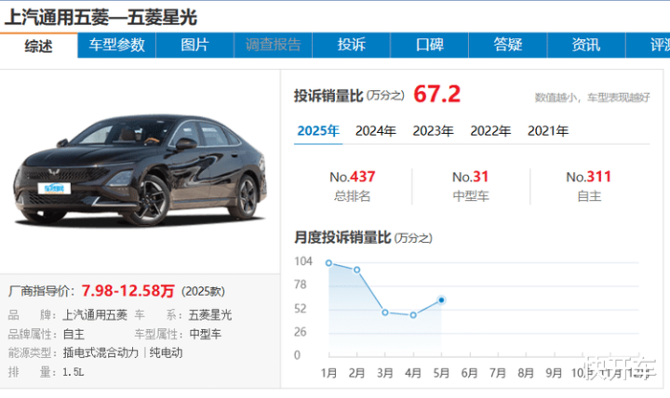Select the 2023年 year tab

coord(433,131)
